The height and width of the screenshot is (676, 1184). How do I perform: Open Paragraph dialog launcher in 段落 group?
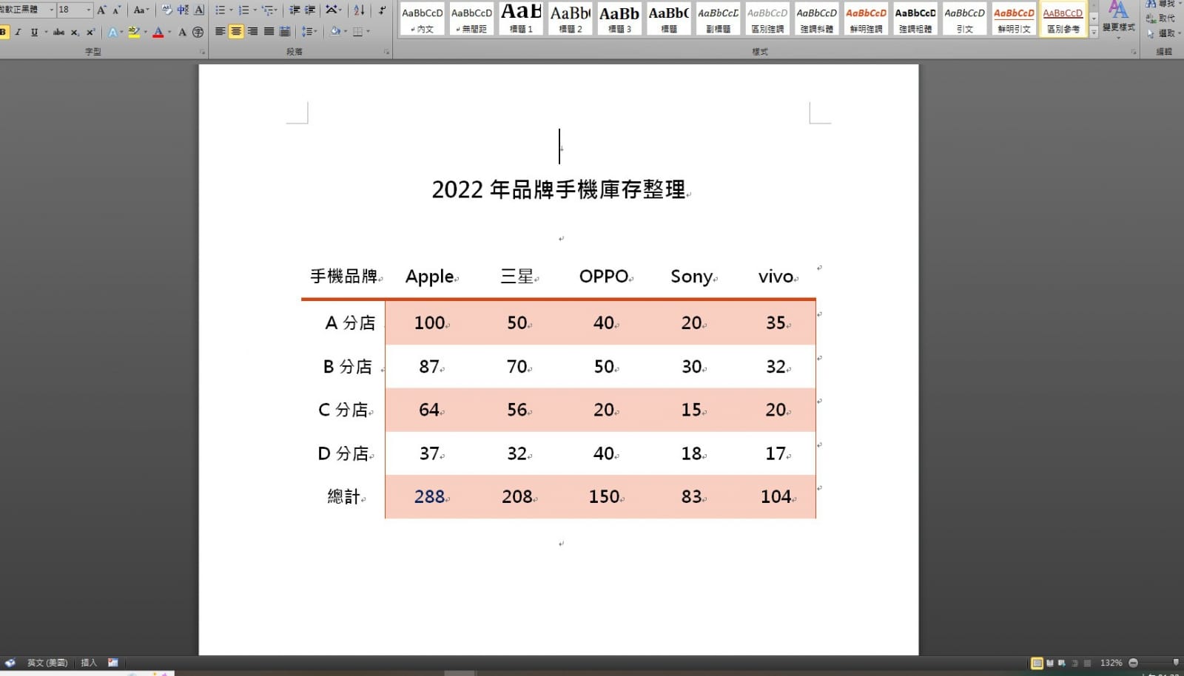pyautogui.click(x=387, y=52)
